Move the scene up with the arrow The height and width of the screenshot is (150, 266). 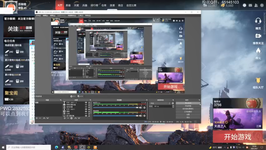pyautogui.click(x=44, y=118)
